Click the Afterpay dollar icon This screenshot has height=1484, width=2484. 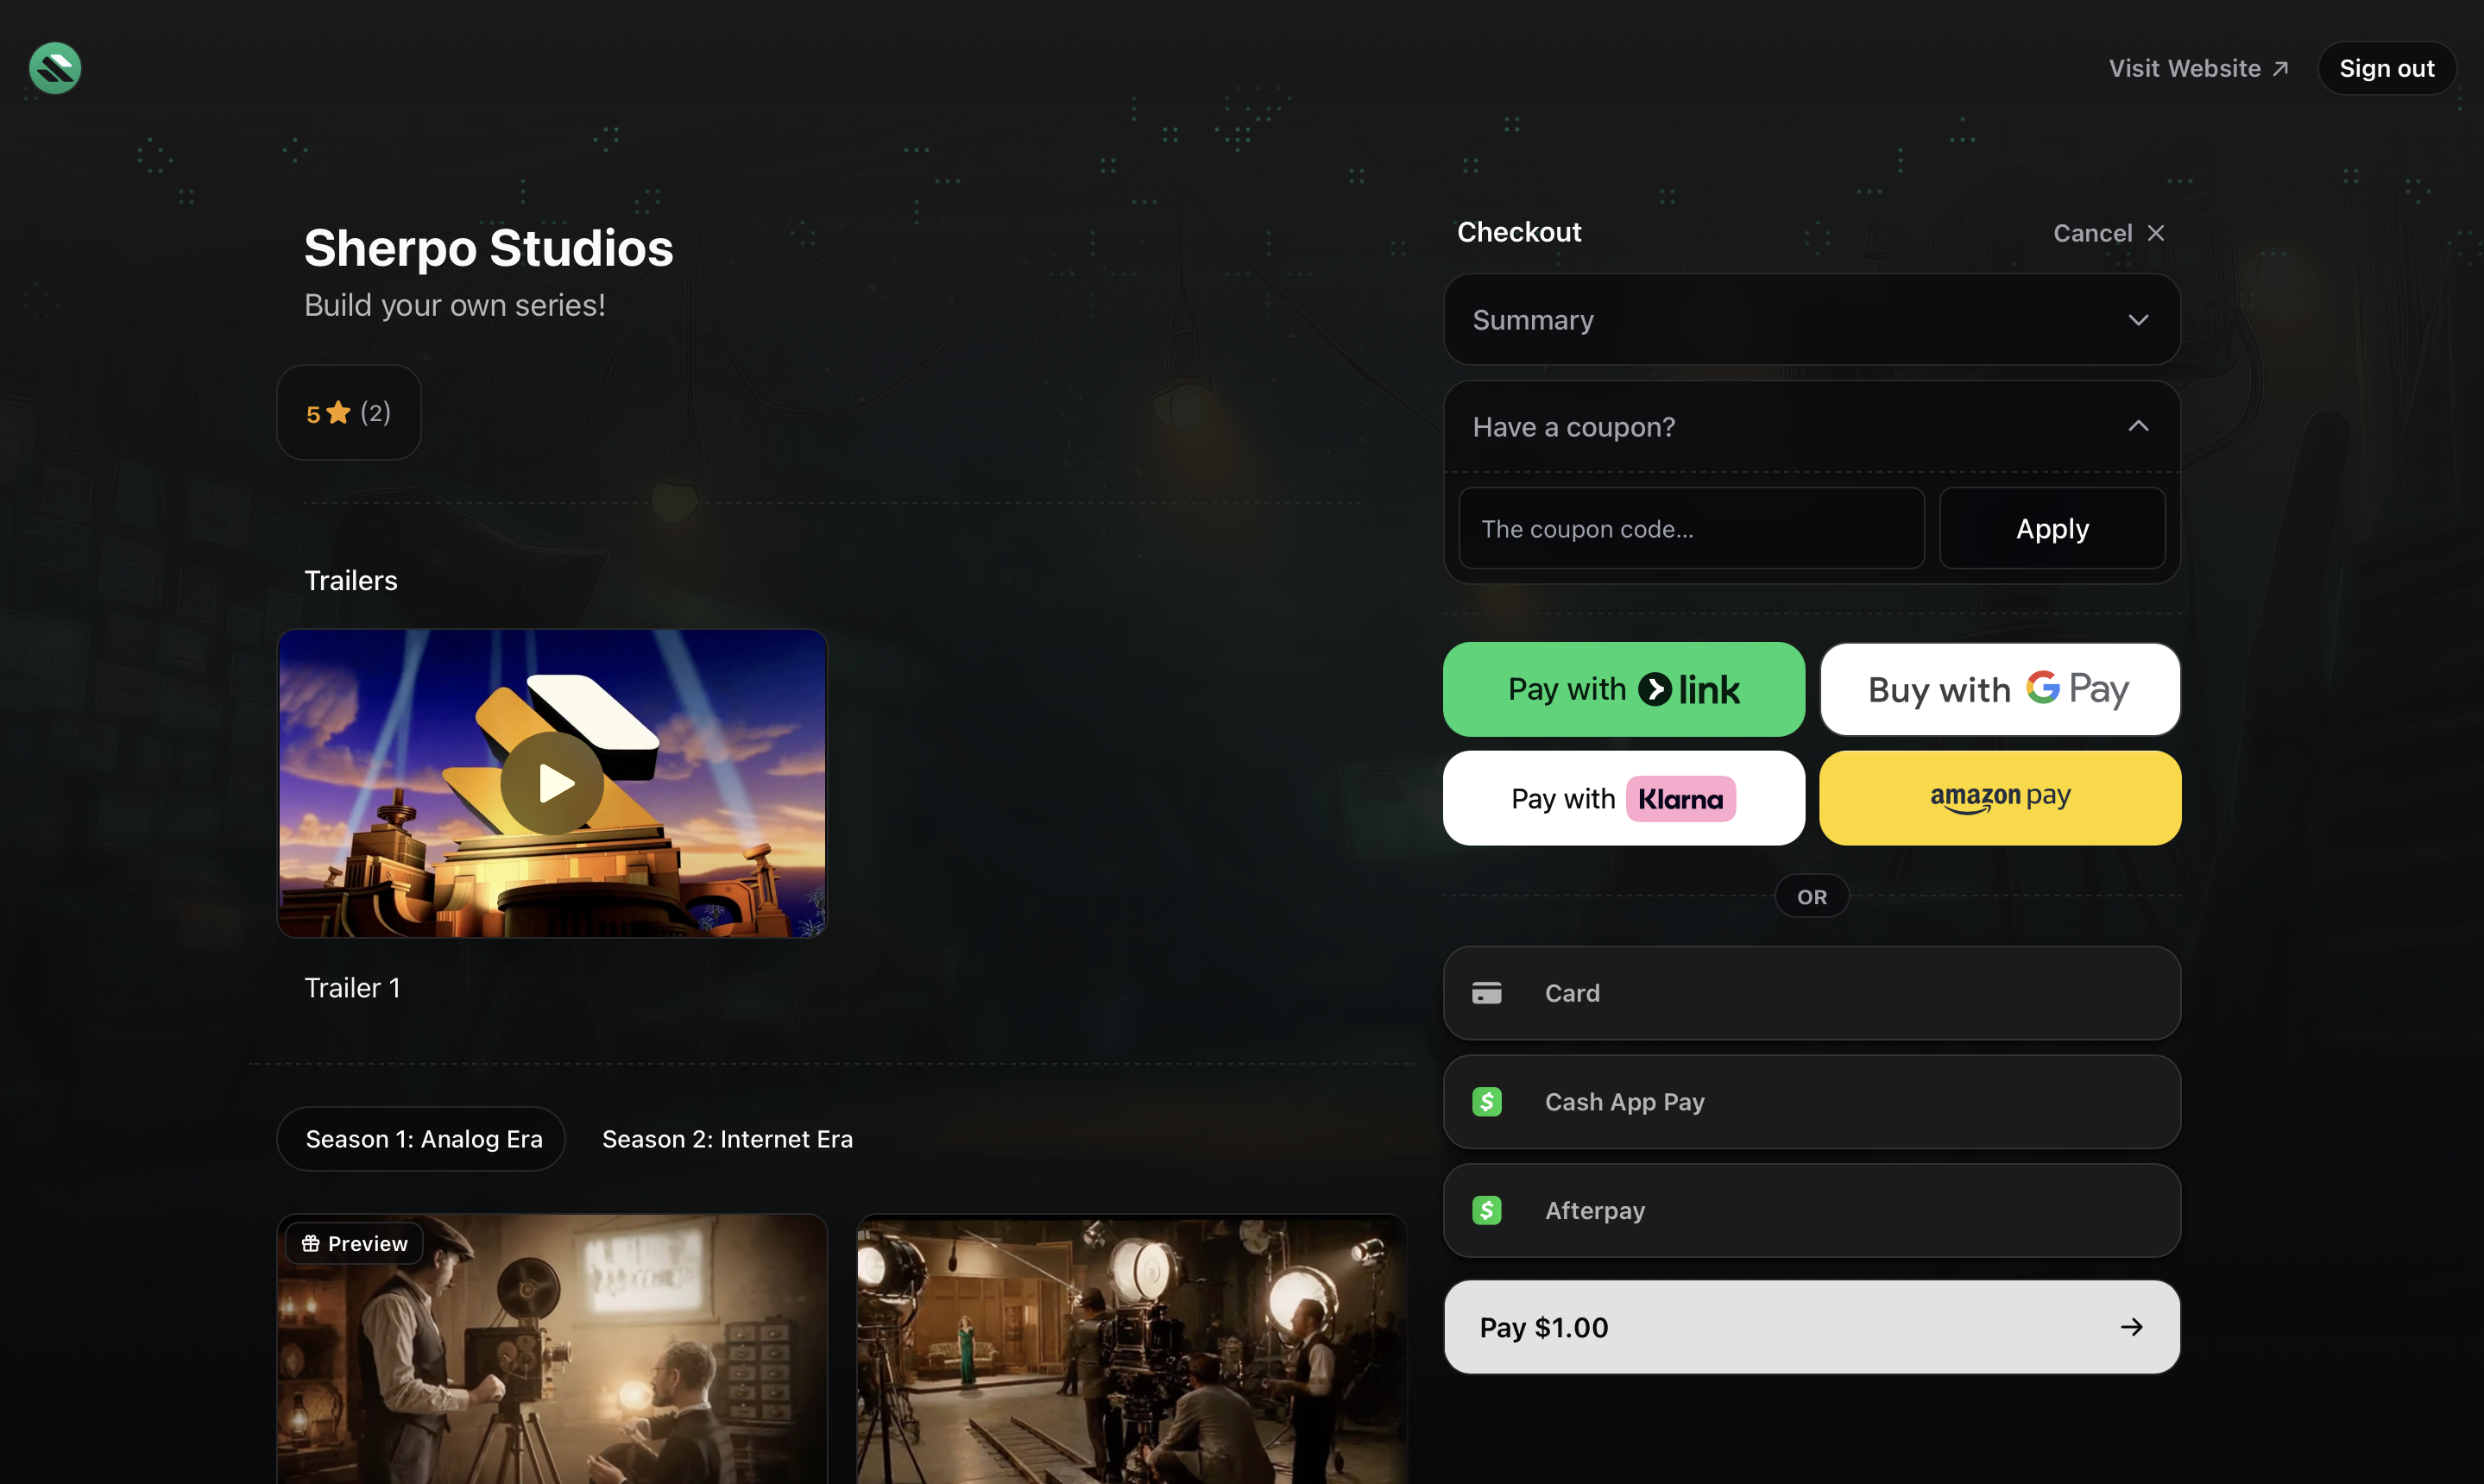1486,1209
